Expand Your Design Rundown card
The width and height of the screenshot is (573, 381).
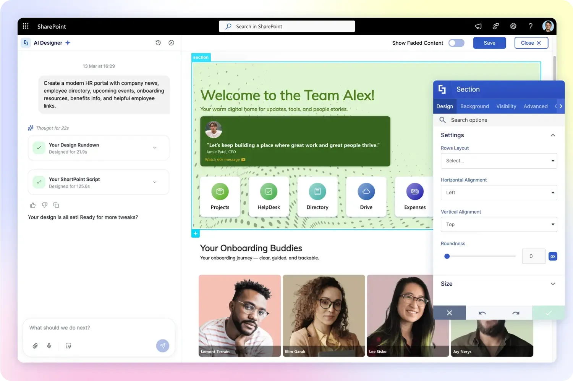coord(155,148)
